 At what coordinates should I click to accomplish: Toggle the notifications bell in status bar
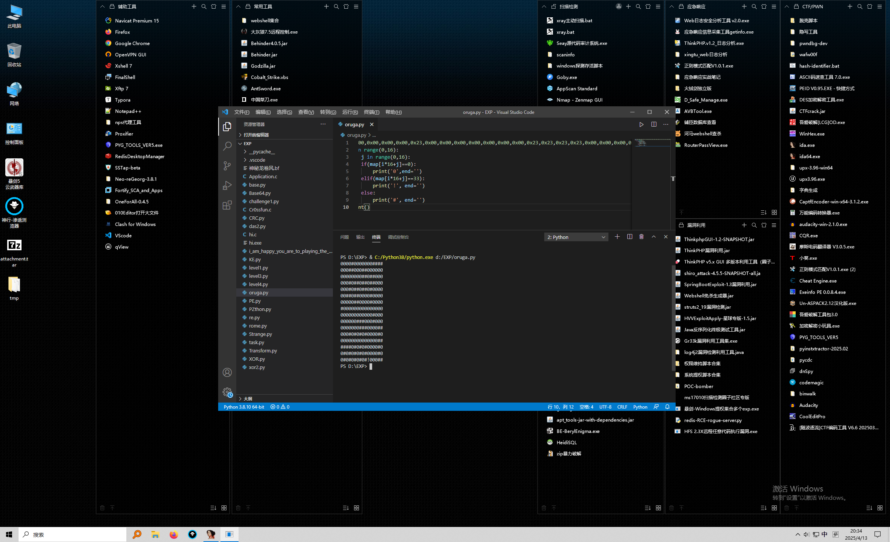[x=667, y=407]
